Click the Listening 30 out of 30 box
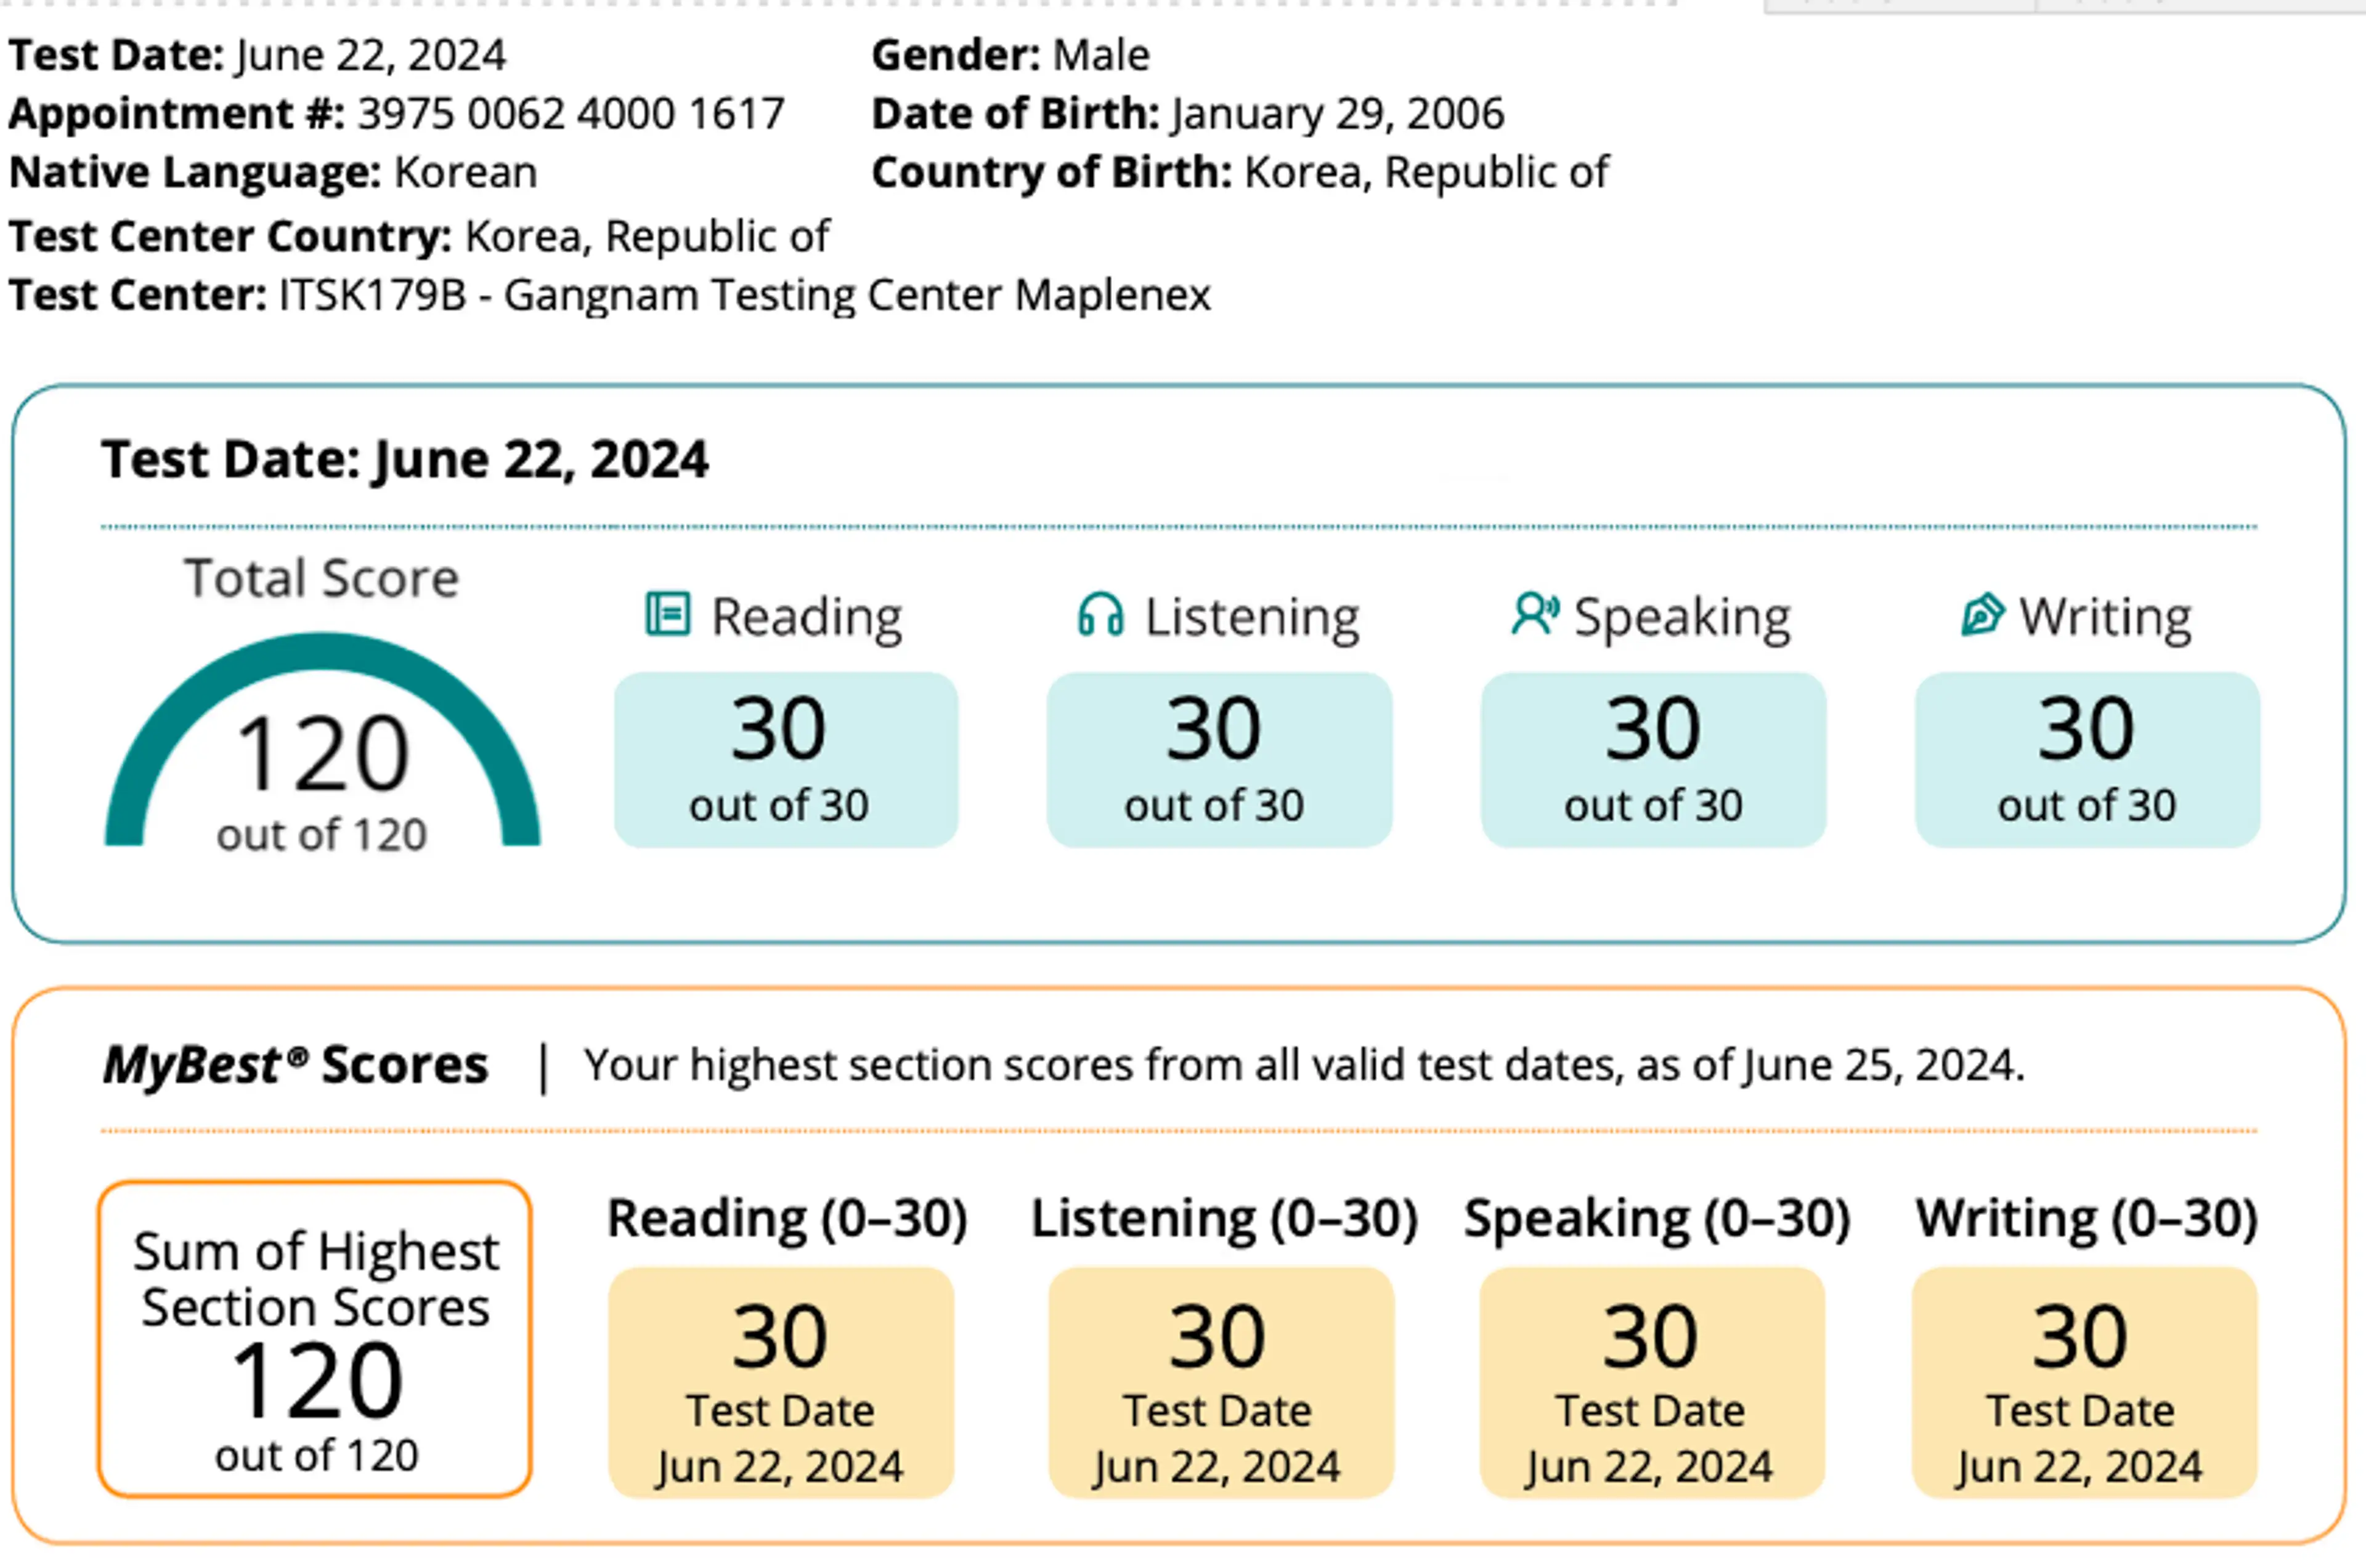Viewport: 2366px width, 1568px height. coord(1219,760)
